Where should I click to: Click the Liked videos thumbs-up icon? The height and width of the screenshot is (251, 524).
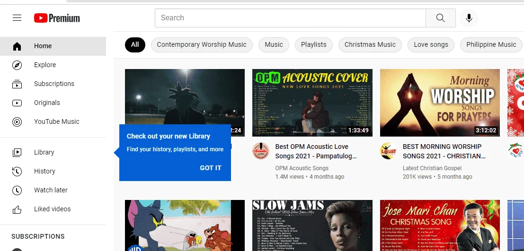[17, 209]
